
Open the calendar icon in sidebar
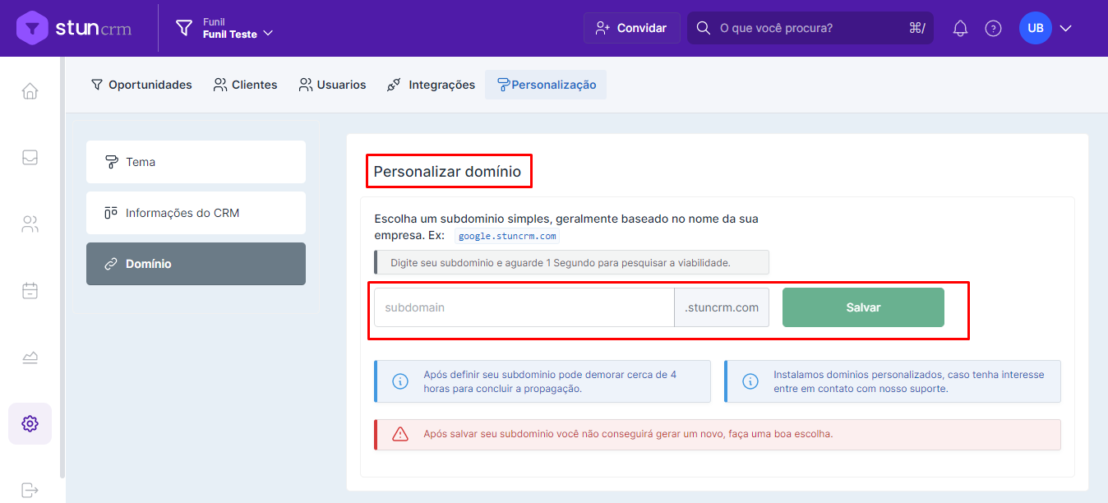(x=30, y=291)
